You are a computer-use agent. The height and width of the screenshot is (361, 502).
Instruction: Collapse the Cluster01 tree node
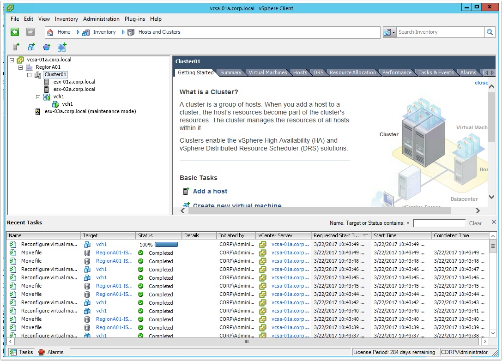tap(29, 75)
